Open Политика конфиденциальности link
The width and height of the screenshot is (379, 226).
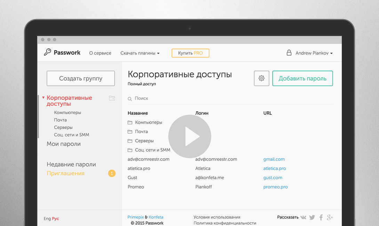tap(225, 223)
